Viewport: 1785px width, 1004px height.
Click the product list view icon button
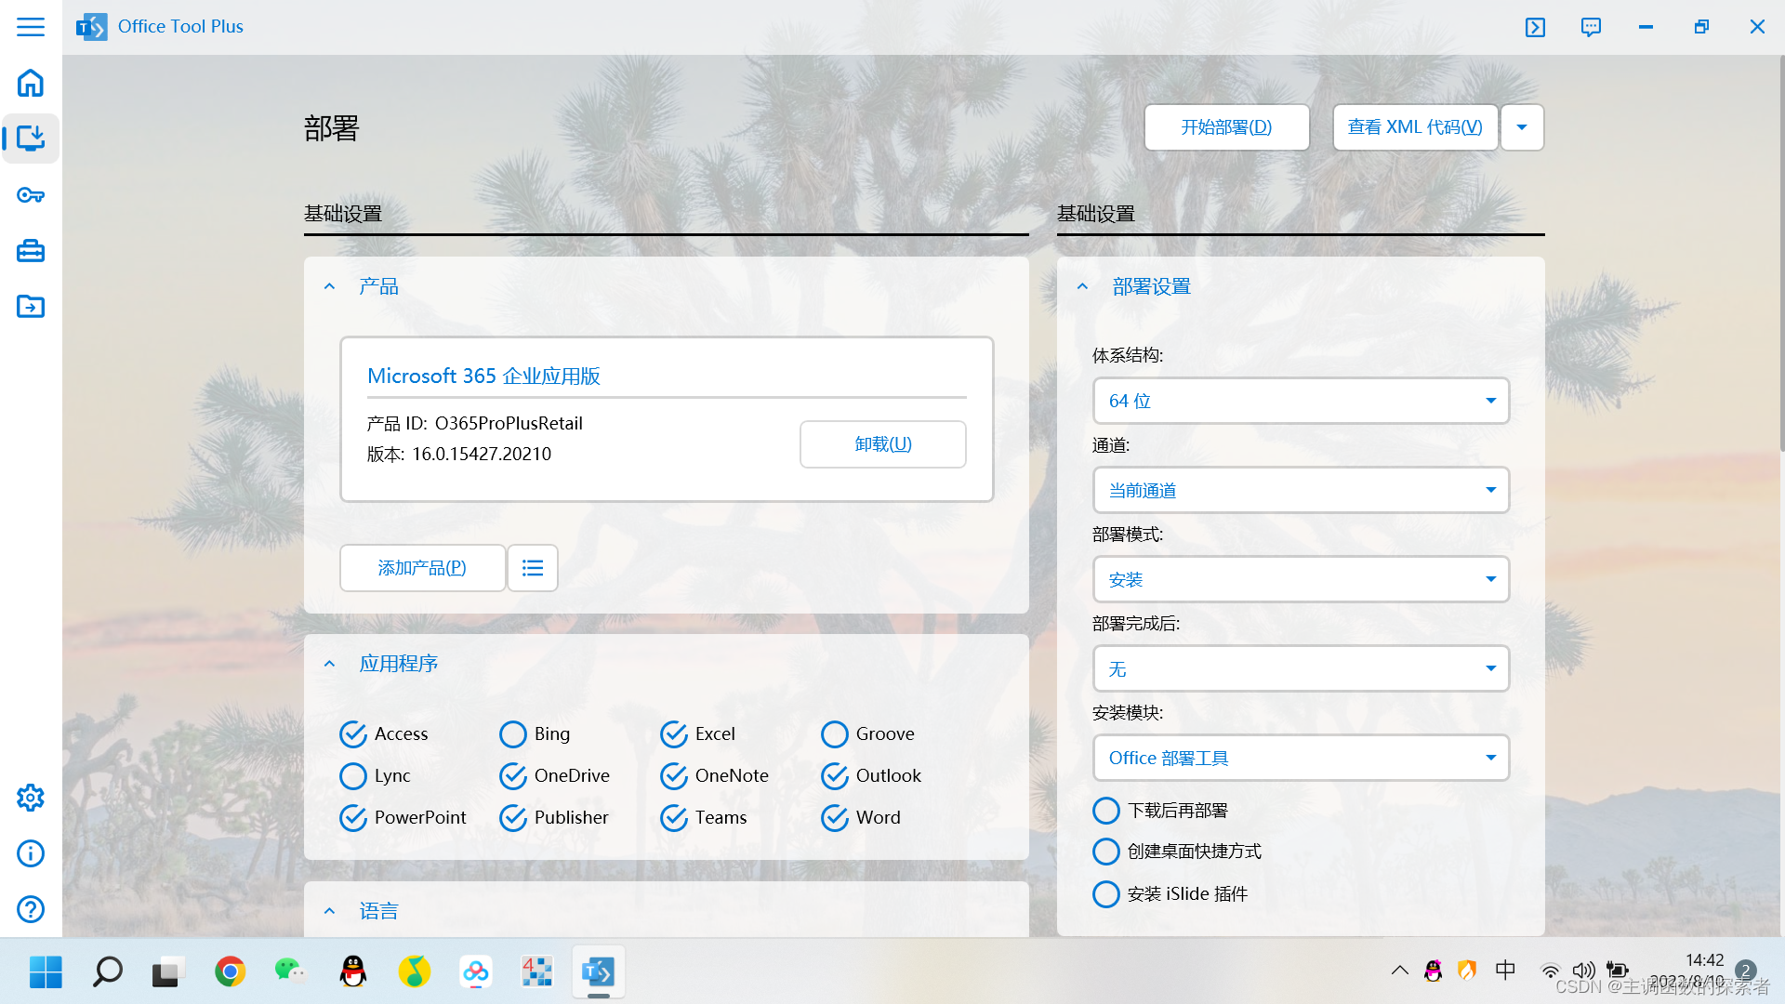pos(533,568)
